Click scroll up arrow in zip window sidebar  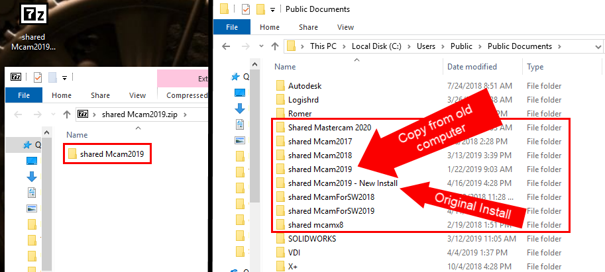(x=46, y=133)
